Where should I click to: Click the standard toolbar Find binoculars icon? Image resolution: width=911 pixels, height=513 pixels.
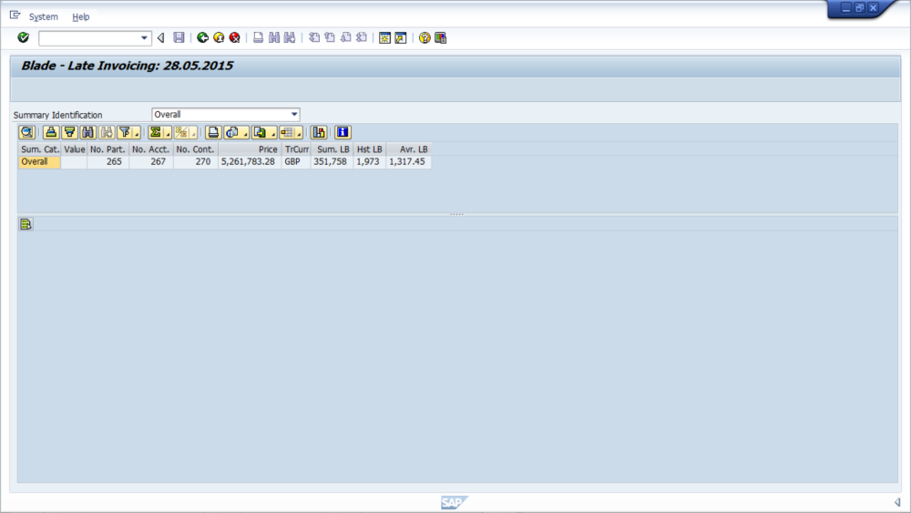(x=273, y=37)
